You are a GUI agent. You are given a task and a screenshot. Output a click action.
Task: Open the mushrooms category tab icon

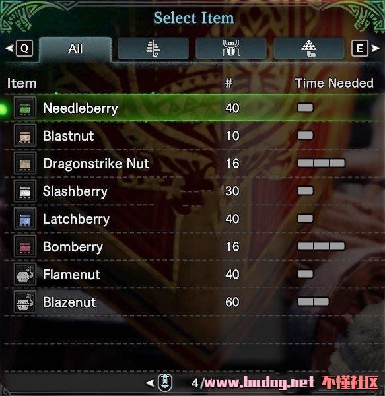coord(308,48)
